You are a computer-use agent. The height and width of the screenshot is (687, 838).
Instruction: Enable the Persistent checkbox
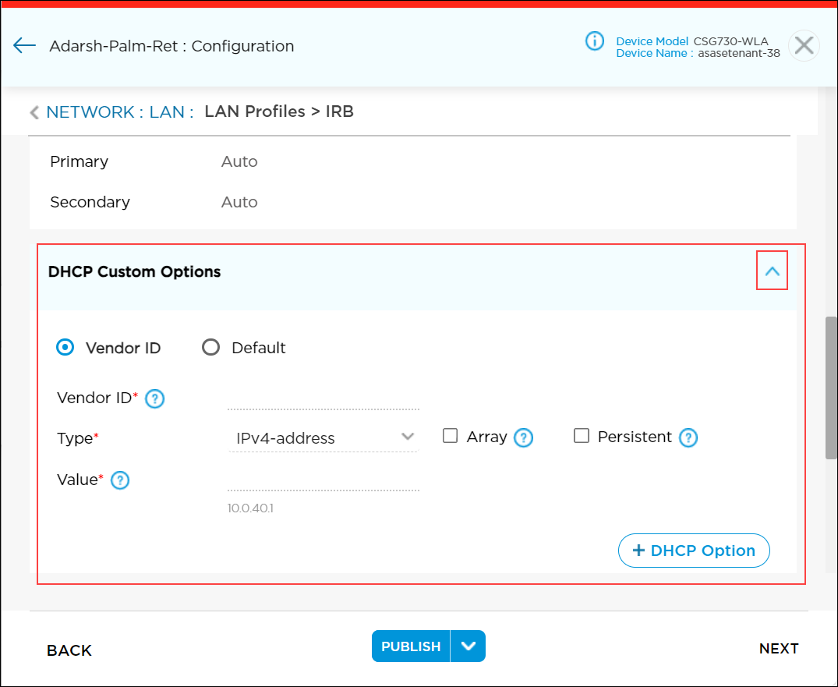[x=582, y=436]
